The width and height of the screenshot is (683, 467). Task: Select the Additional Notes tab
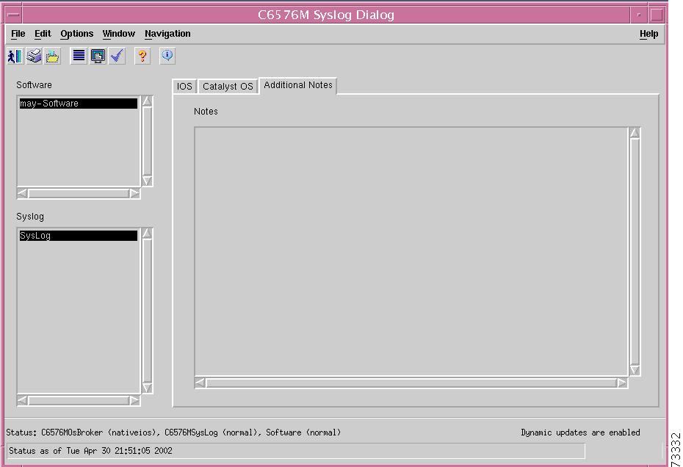point(298,85)
